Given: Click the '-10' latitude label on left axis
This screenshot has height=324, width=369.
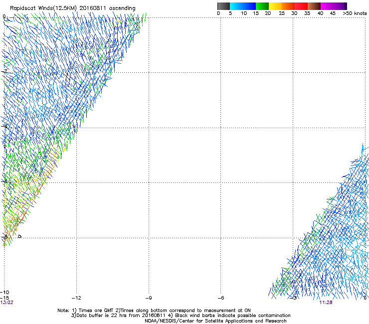Looking at the screenshot, I should 4,292.
